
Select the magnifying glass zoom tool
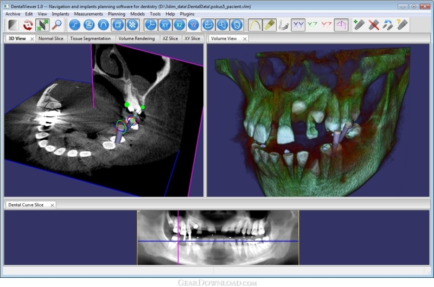pyautogui.click(x=57, y=25)
